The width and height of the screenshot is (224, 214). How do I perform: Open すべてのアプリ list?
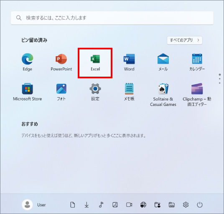(185, 40)
